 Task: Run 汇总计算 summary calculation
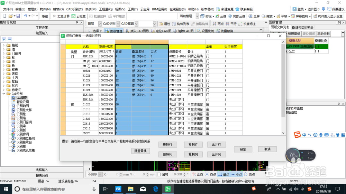tap(61, 16)
